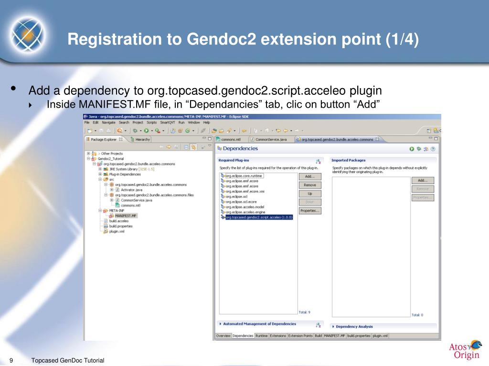Collapse Gendoc2_Tutorial tree node
Viewport: 489px width, 366px height.
coord(88,159)
